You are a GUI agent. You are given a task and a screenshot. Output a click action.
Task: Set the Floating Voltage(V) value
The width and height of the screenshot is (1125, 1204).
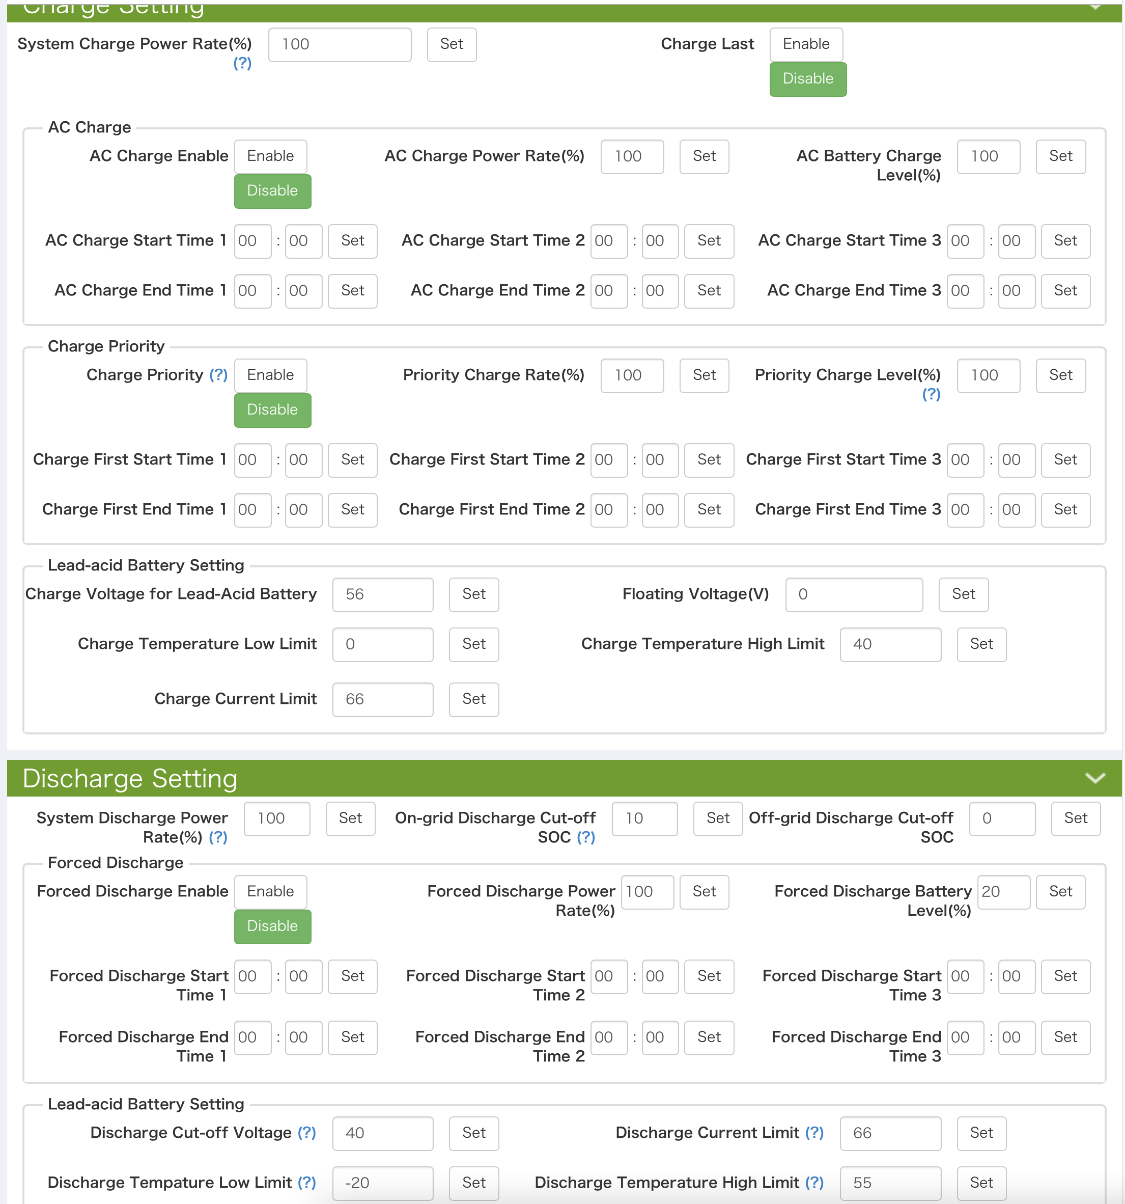click(963, 594)
